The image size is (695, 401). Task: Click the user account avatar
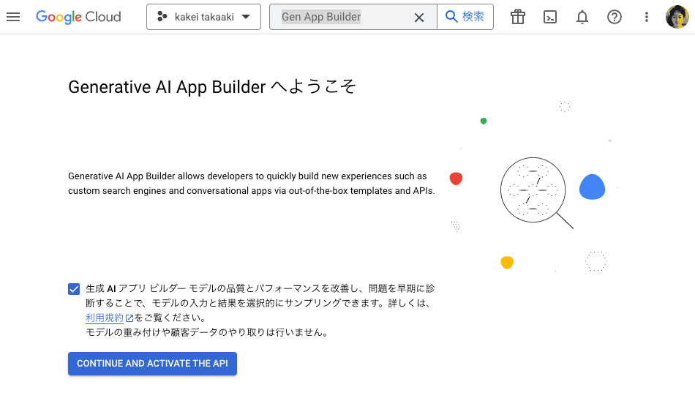click(x=677, y=17)
